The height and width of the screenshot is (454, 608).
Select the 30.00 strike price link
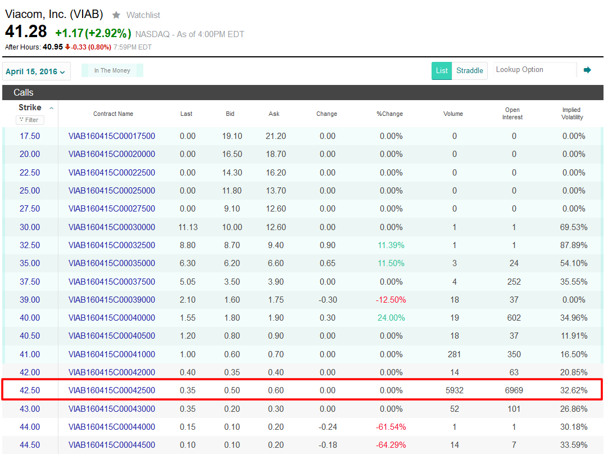(30, 227)
